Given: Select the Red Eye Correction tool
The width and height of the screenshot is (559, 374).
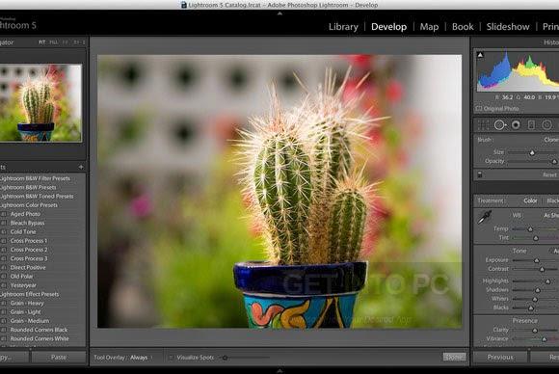Looking at the screenshot, I should coord(516,124).
